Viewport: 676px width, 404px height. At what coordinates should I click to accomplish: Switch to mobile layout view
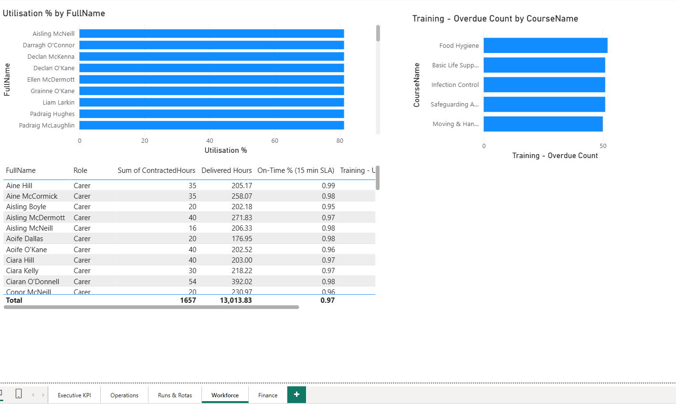(x=19, y=394)
